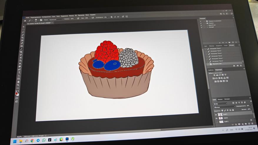The width and height of the screenshot is (258, 145).
Task: Add a Hue/Saturation adjustment
Action: (x=213, y=78)
